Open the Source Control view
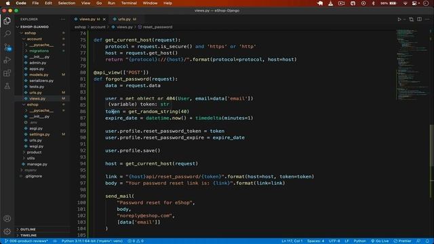This screenshot has height=244, width=434. 7,47
